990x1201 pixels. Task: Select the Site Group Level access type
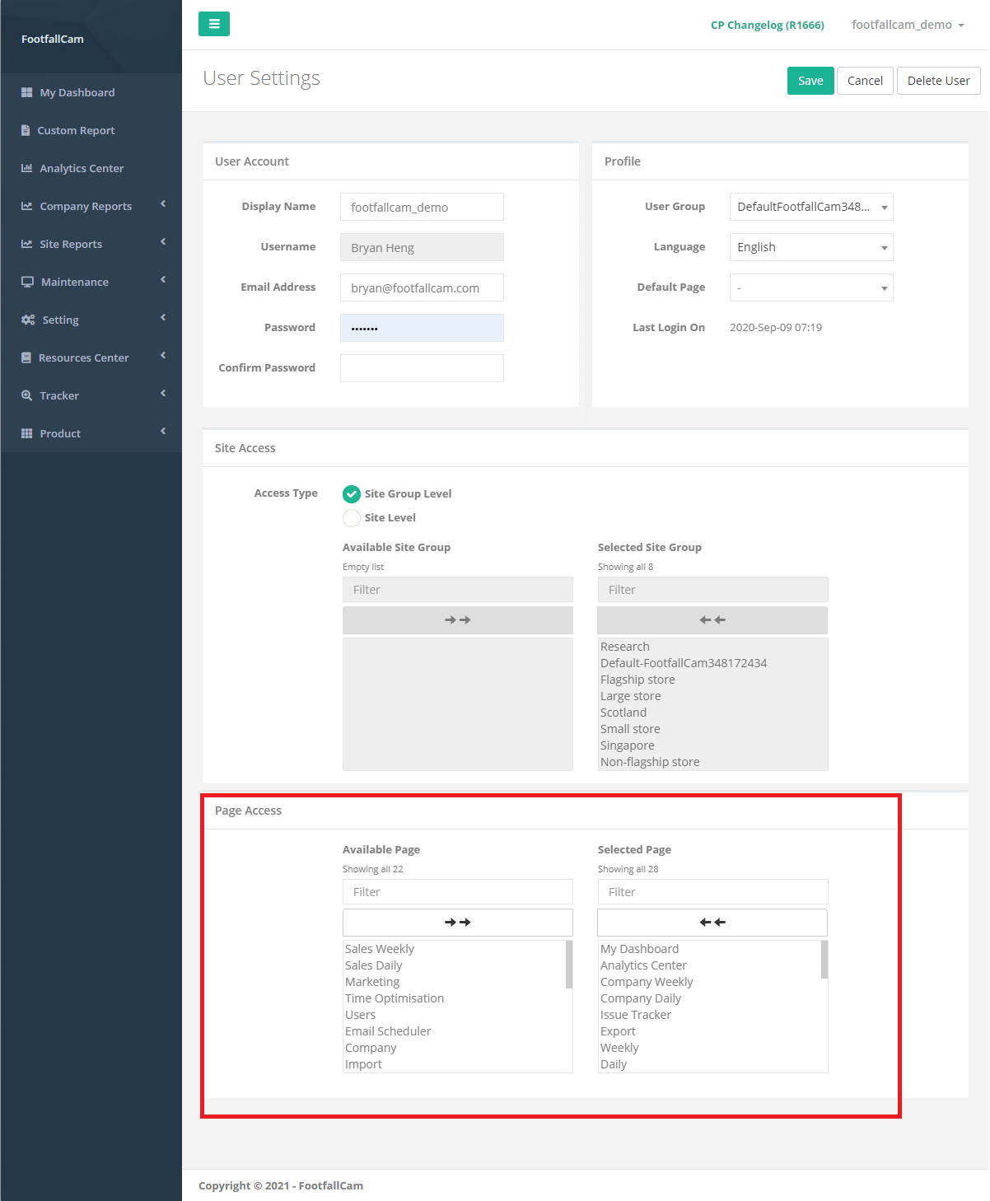pyautogui.click(x=352, y=493)
